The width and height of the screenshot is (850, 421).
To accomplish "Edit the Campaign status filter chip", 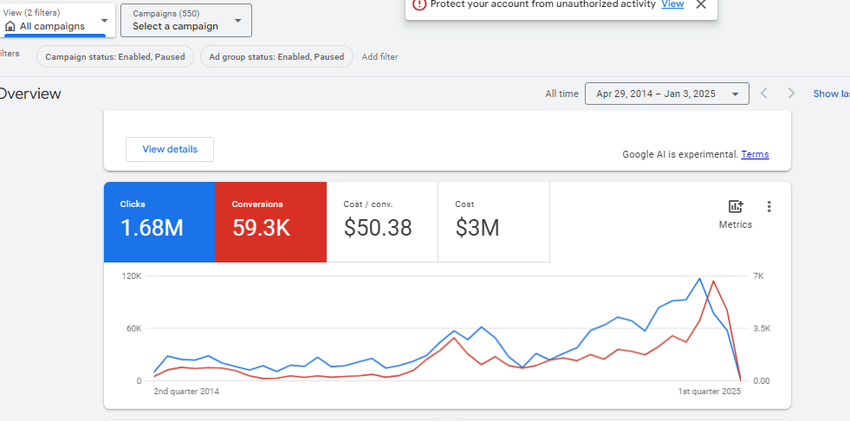I will click(115, 56).
